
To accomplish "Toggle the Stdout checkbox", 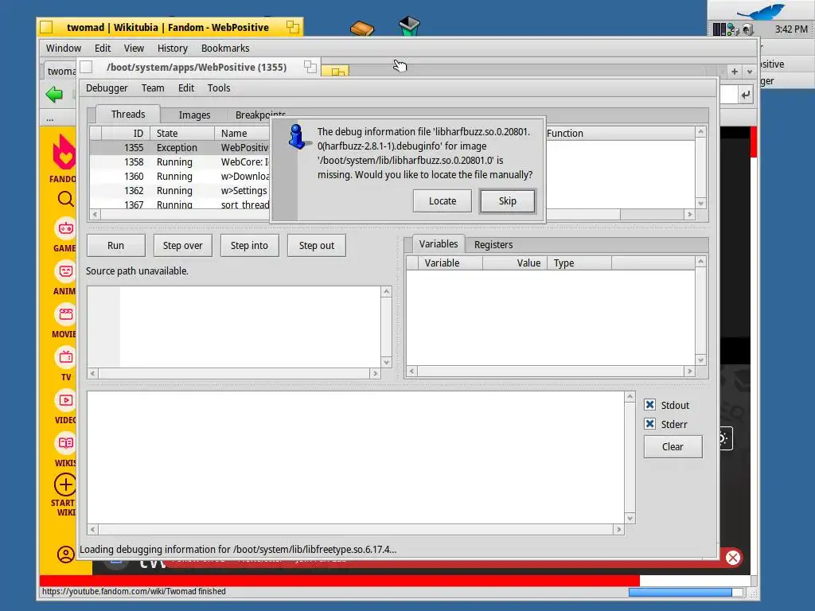I will (x=649, y=405).
